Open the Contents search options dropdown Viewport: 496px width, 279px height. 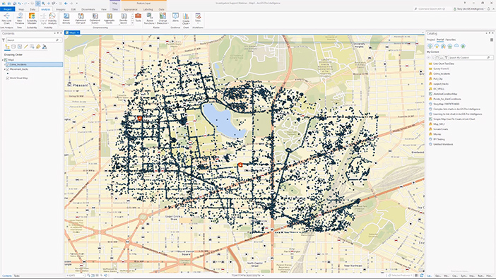(x=61, y=40)
